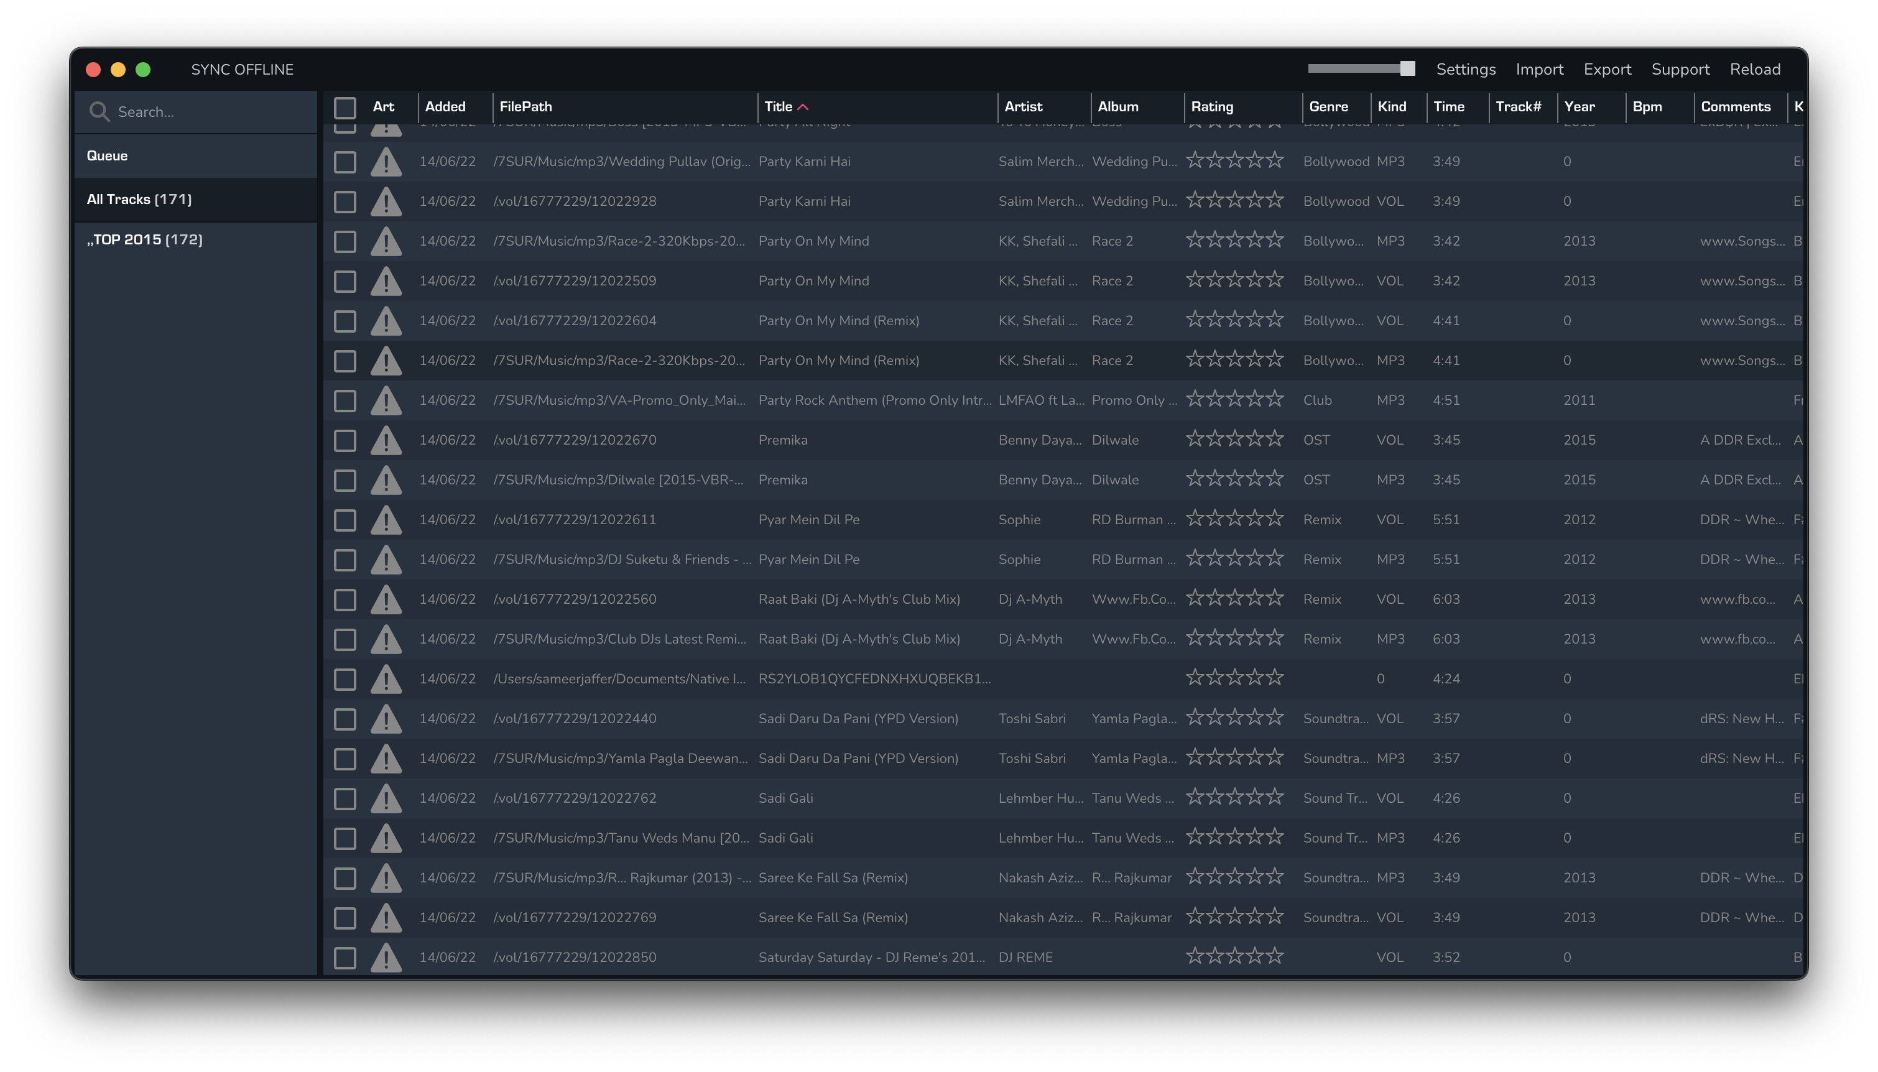1878x1072 pixels.
Task: Sort by the Year column header
Action: tap(1579, 107)
